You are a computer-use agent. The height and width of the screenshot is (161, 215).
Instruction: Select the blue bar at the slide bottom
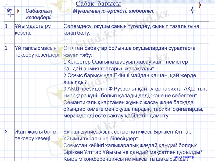(x=107, y=160)
